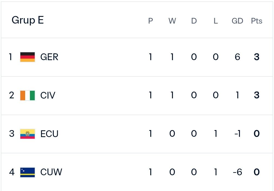Click the D column header
This screenshot has height=191, width=274.
194,21
